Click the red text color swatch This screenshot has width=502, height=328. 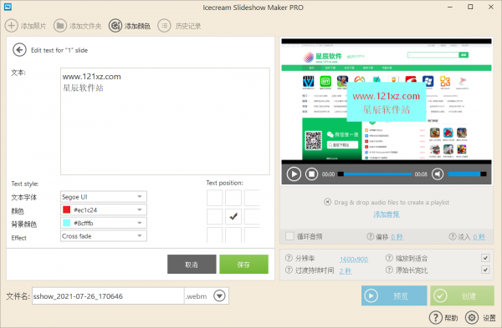(67, 209)
